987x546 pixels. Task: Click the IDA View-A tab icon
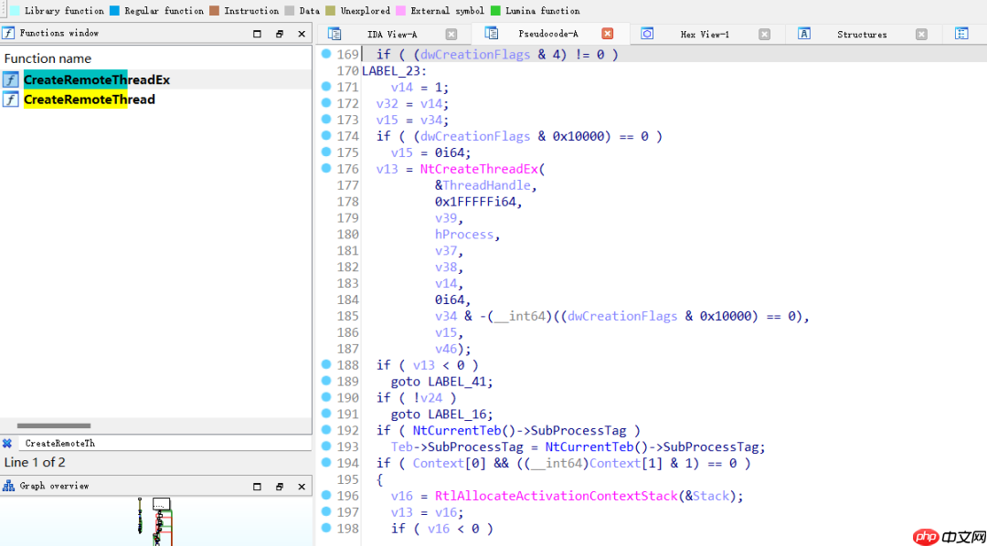tap(334, 34)
